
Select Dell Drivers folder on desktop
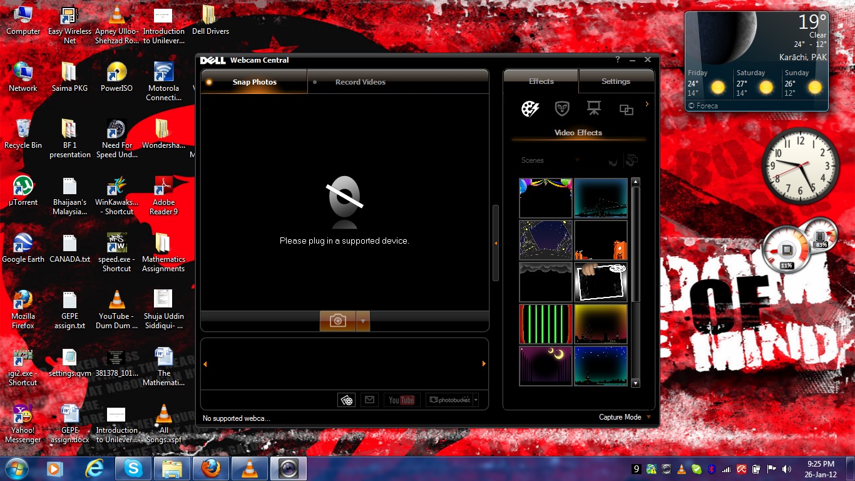210,20
